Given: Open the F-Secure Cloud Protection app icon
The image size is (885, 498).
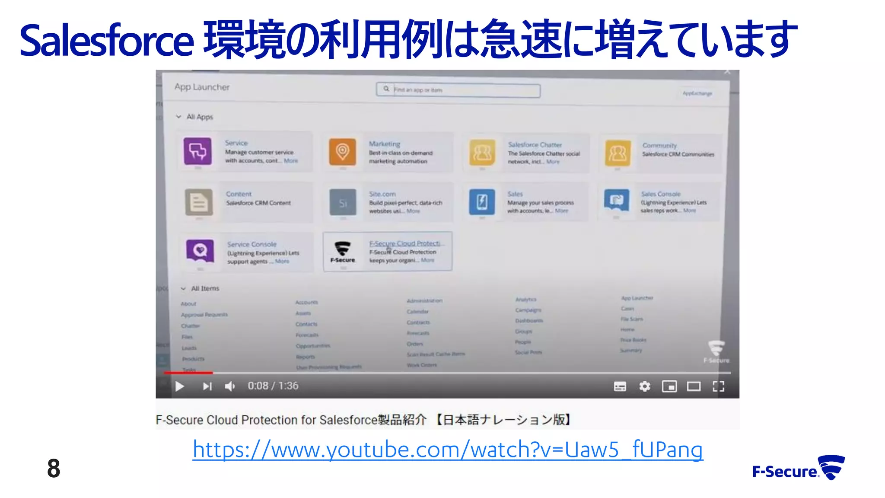Looking at the screenshot, I should (x=343, y=252).
